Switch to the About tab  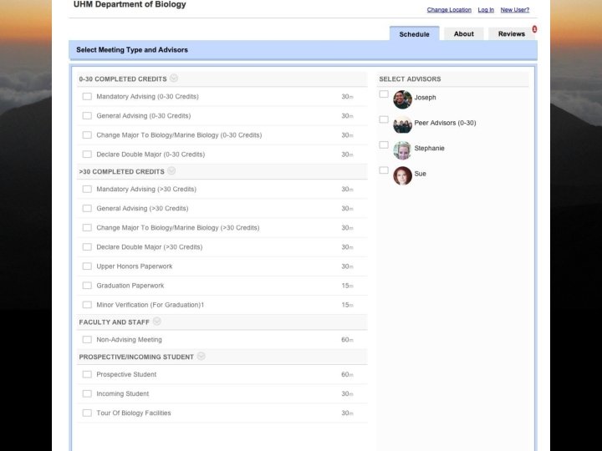point(464,33)
